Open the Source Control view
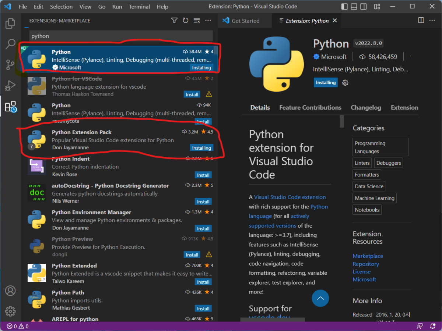 [x=10, y=65]
